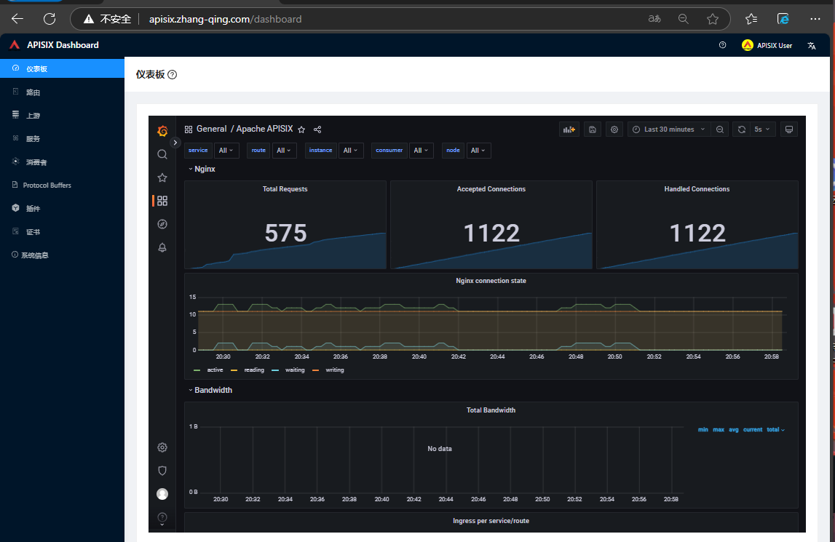Click the not-secure warning icon
Screen dimensions: 835x542
coord(88,19)
